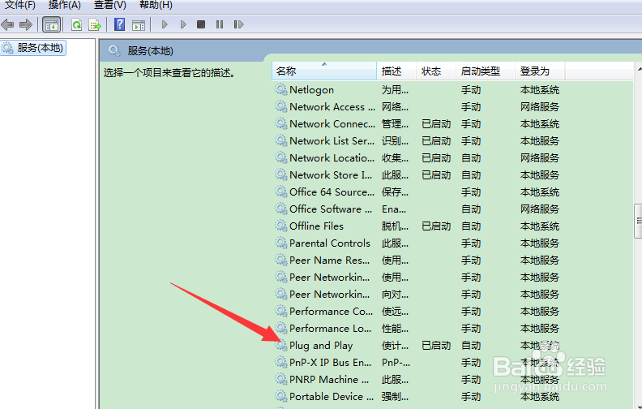Image resolution: width=642 pixels, height=409 pixels.
Task: Select the gear icon beside Portable Device ...
Action: click(280, 396)
